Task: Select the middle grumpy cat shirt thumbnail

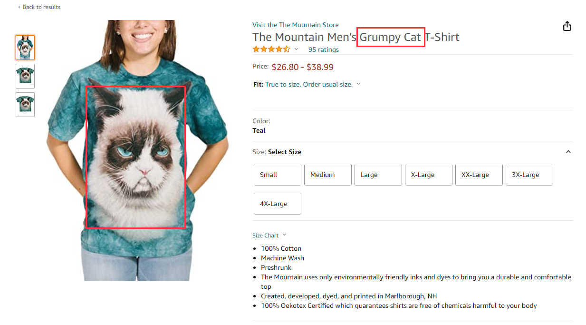Action: (25, 76)
